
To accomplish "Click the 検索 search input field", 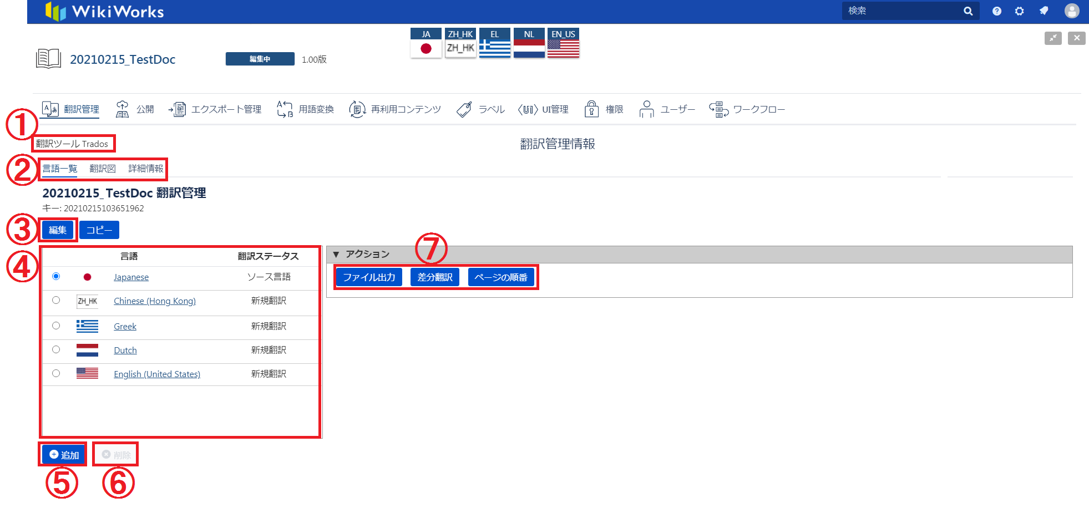I will coord(901,11).
